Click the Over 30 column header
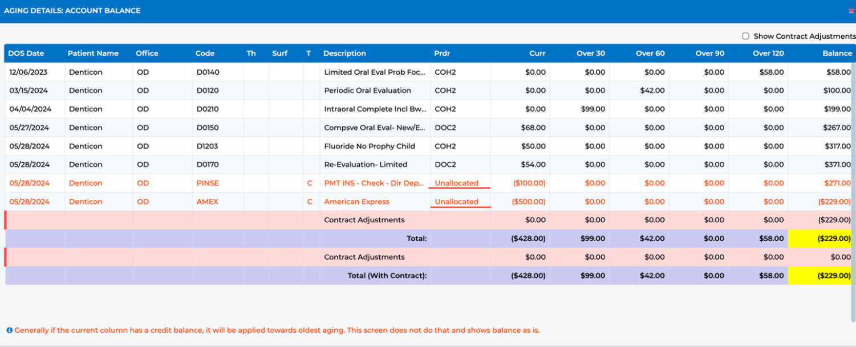 [x=591, y=53]
